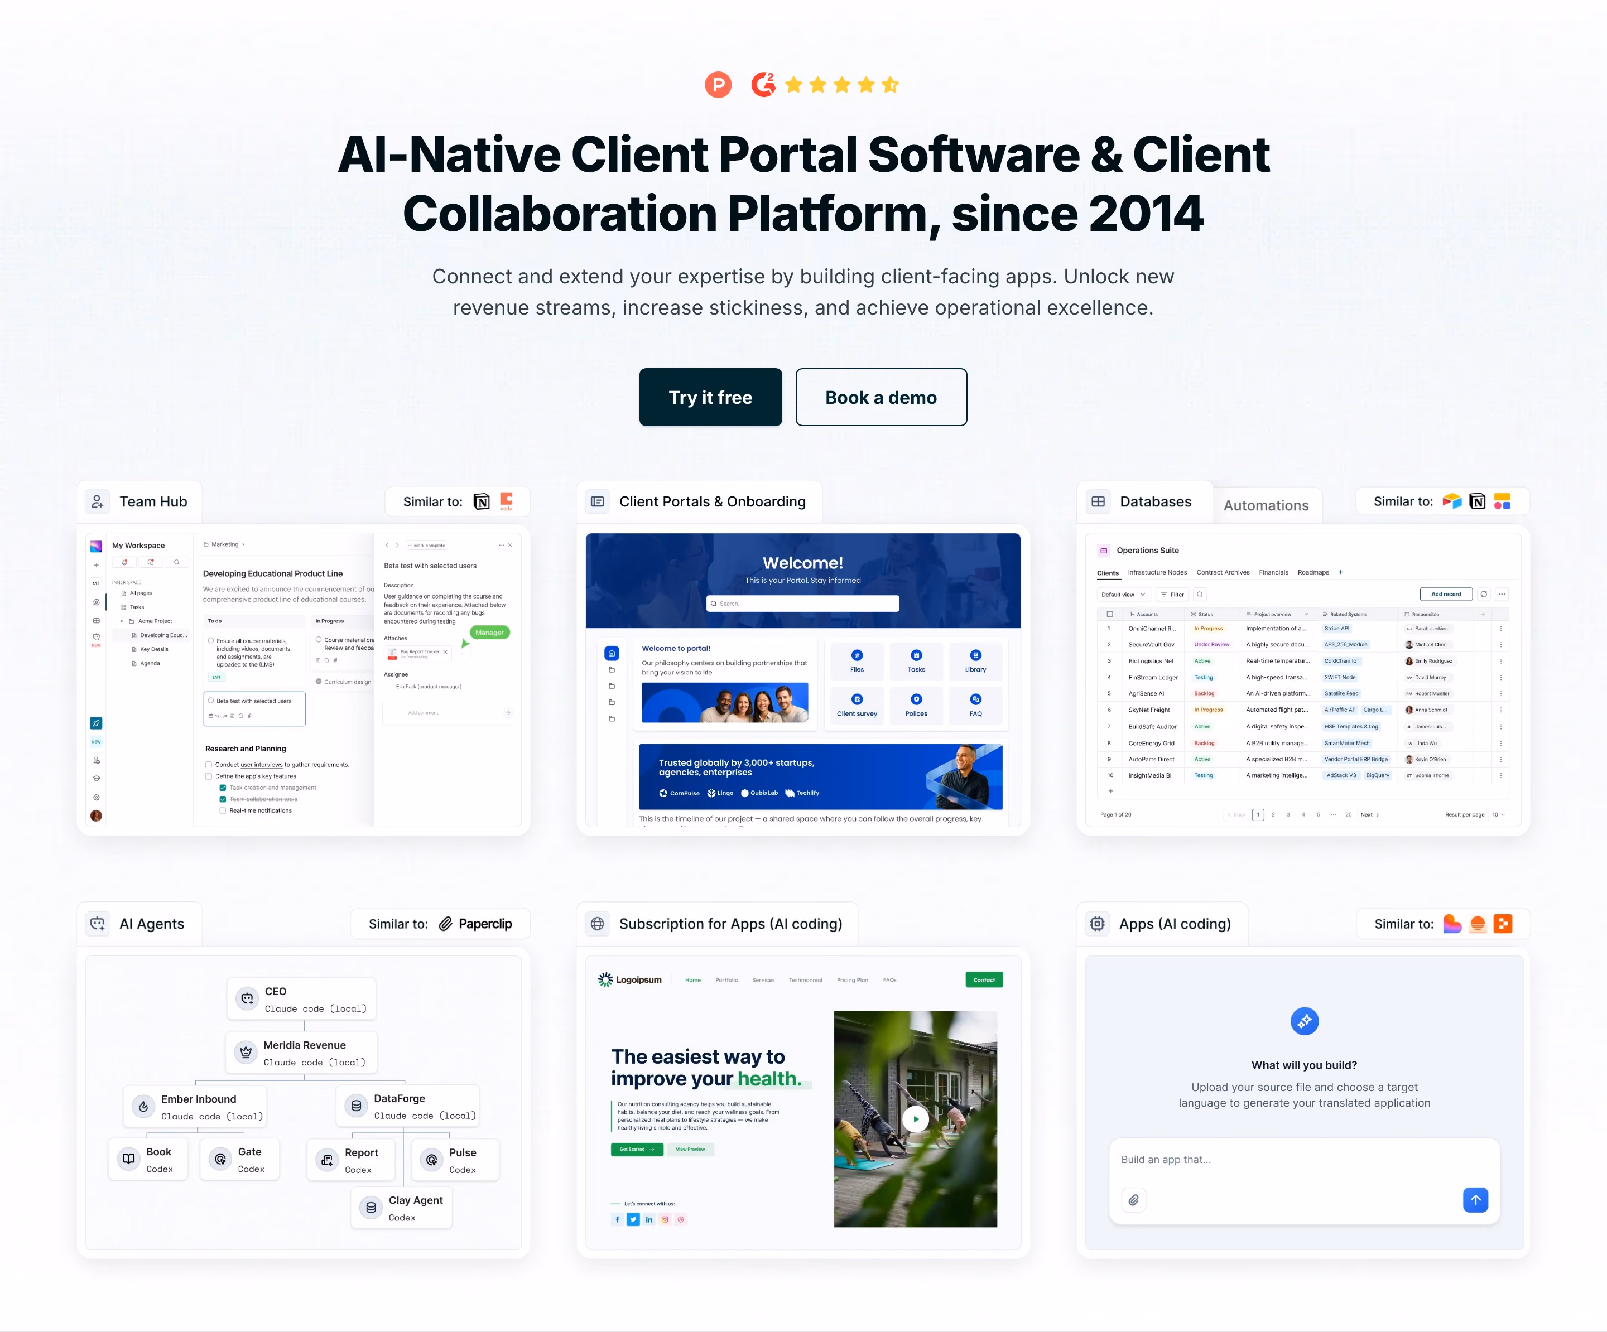Image resolution: width=1607 pixels, height=1332 pixels.
Task: Click the Twitter icon under Let's connect
Action: coord(633,1219)
